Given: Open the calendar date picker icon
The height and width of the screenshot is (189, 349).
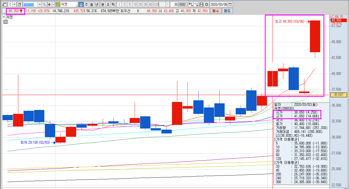Looking at the screenshot, I should click(230, 4).
